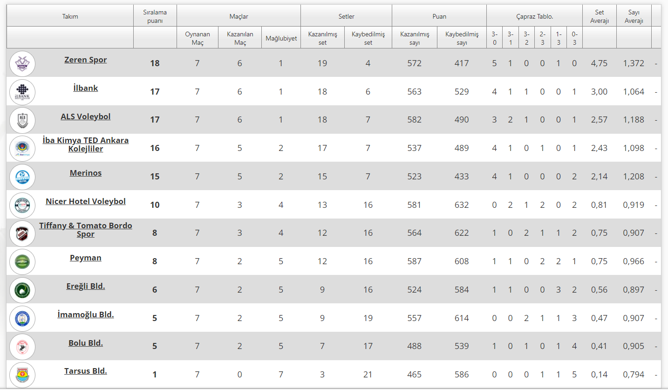Image resolution: width=668 pixels, height=390 pixels.
Task: Click the Set Averajı column header
Action: point(600,16)
